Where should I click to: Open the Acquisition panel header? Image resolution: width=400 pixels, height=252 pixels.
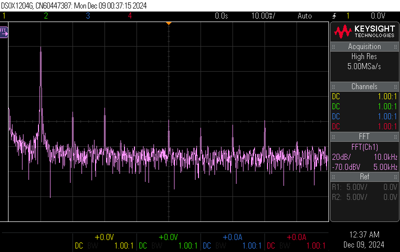click(364, 47)
